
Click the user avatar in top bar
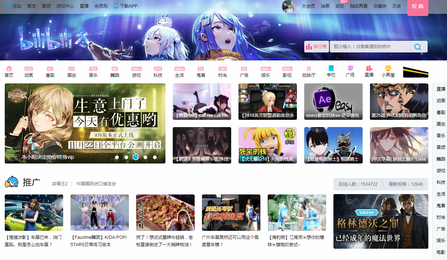[x=289, y=6]
